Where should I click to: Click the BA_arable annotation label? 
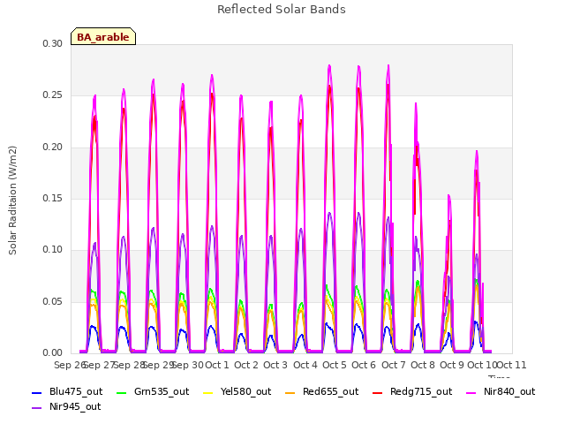[103, 36]
